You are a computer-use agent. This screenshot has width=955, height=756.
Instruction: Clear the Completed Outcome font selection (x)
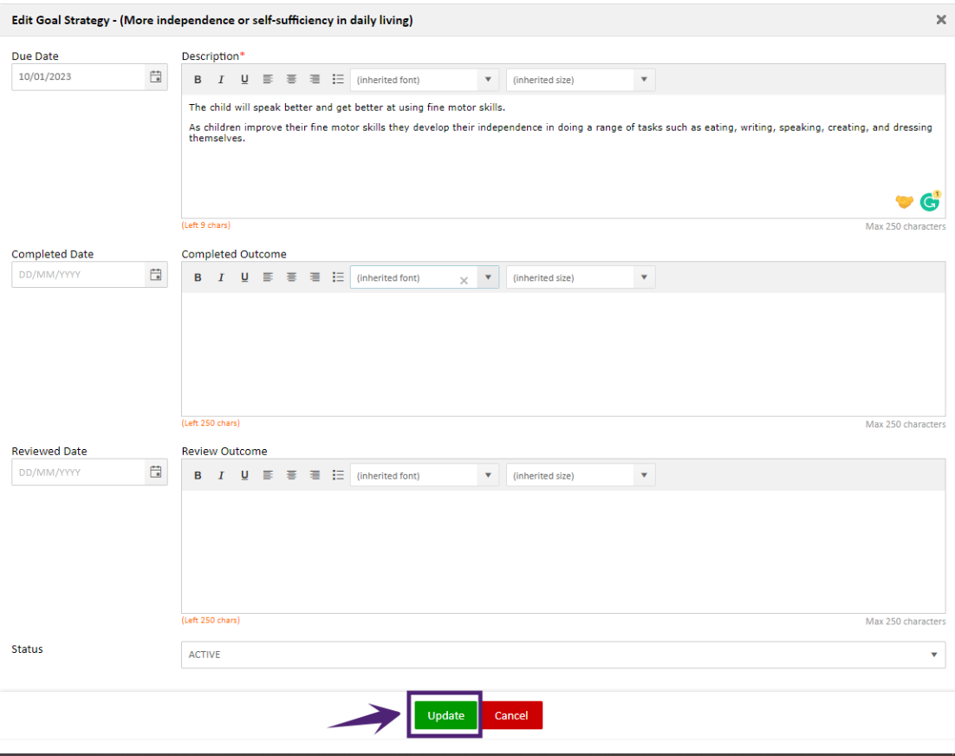(x=465, y=280)
